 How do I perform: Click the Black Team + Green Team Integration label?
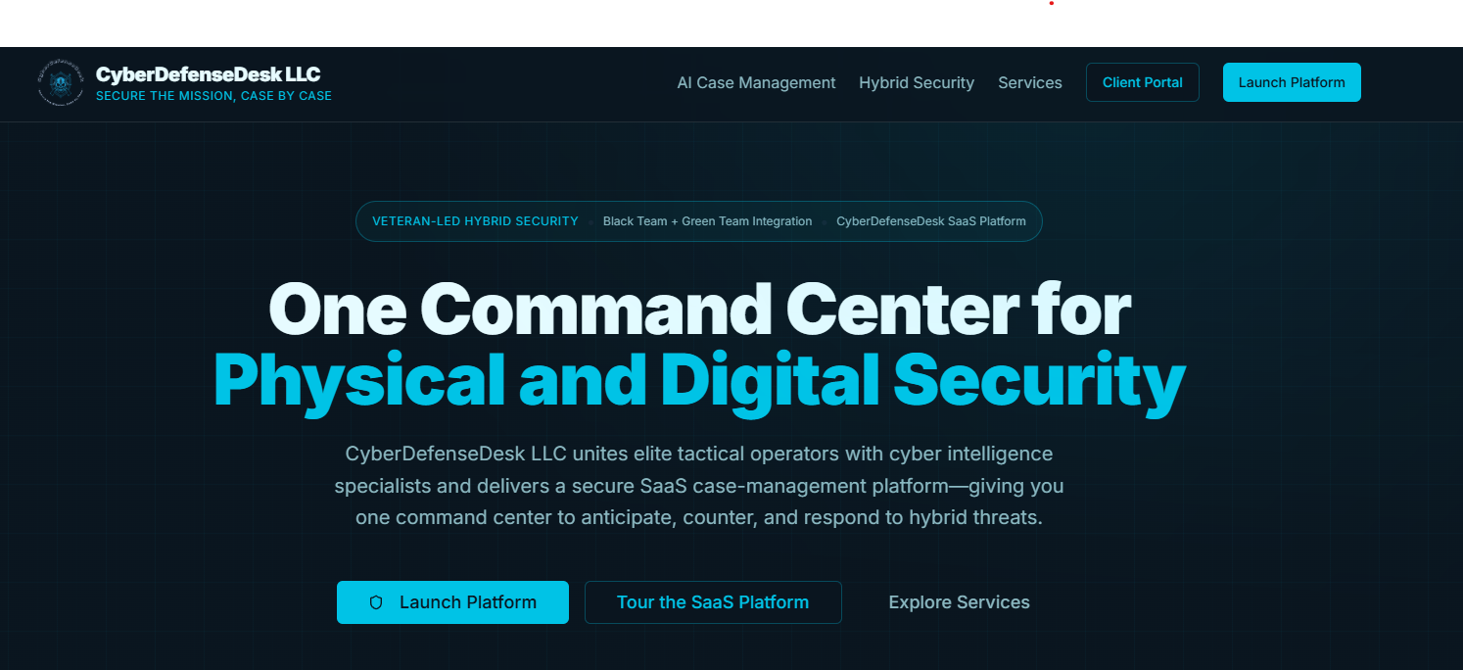coord(707,221)
